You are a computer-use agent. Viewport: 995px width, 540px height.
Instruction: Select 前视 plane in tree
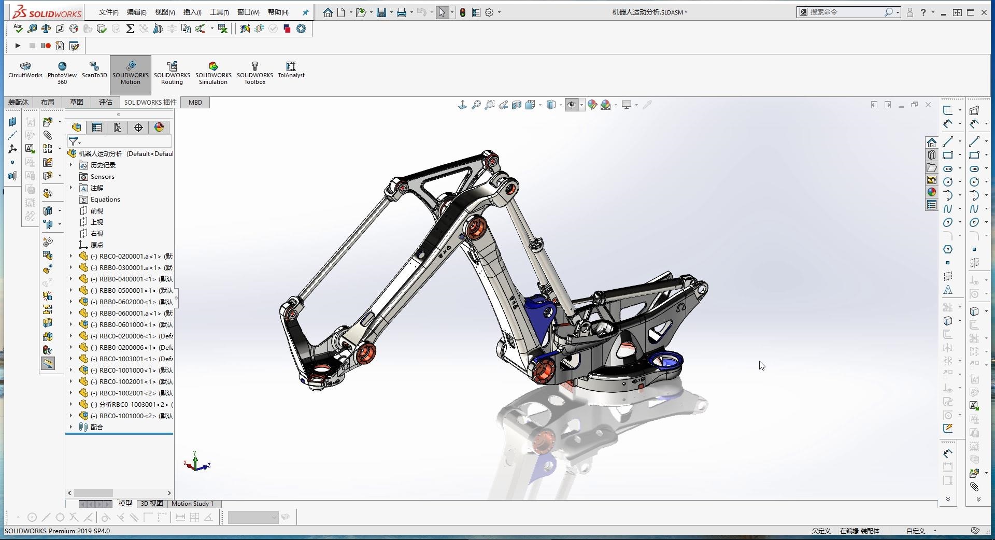(x=96, y=211)
